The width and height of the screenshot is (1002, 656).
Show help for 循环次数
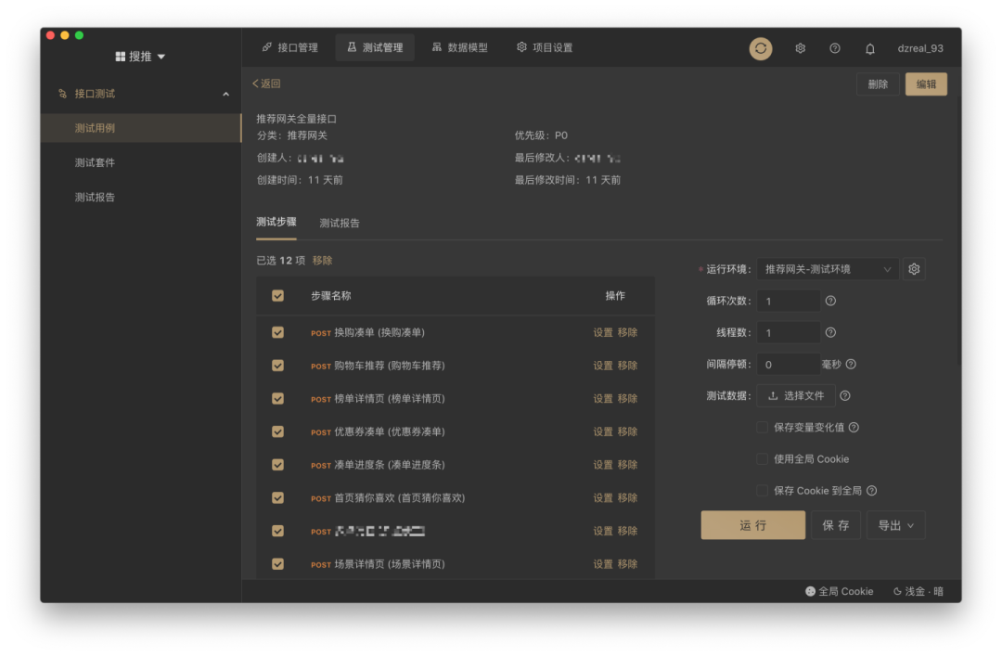[x=830, y=301]
